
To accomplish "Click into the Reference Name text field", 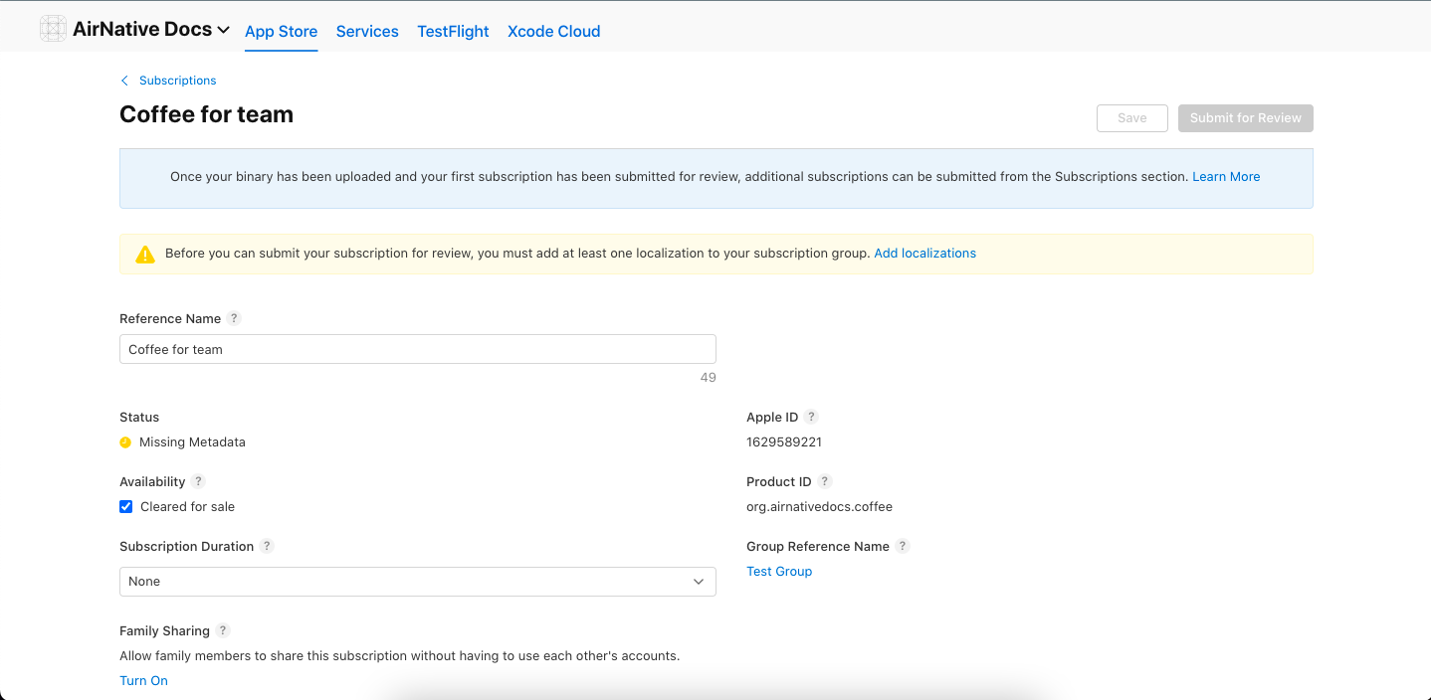I will pyautogui.click(x=417, y=349).
